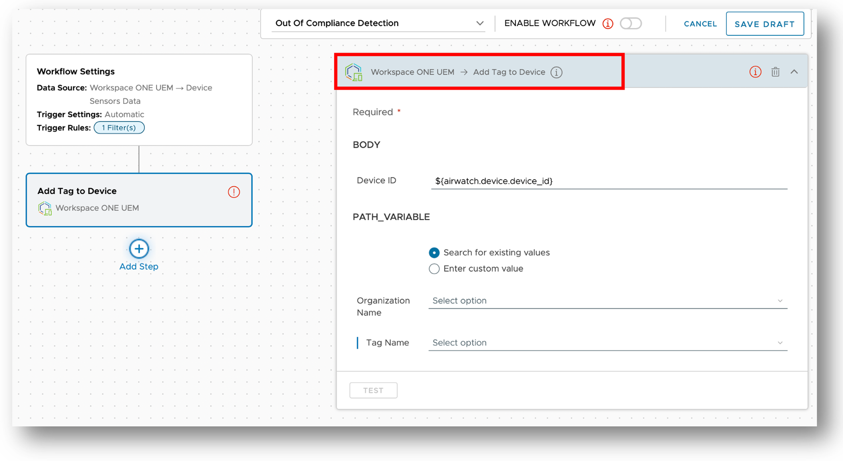843x461 pixels.
Task: Select the Add Tag to Device step card
Action: (139, 200)
